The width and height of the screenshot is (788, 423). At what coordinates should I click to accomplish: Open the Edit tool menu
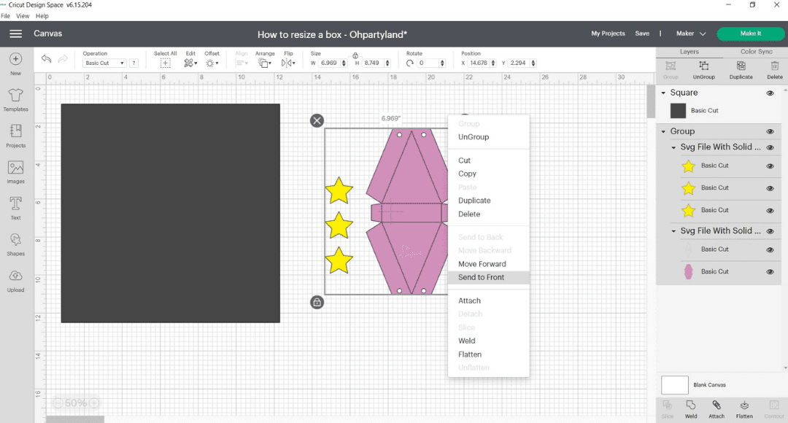[190, 63]
